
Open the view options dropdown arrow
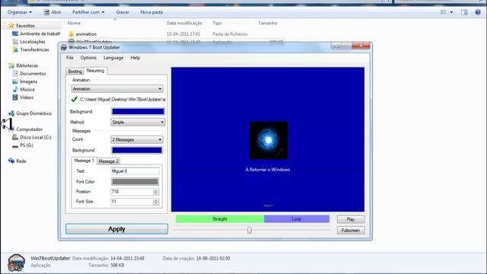(x=451, y=12)
